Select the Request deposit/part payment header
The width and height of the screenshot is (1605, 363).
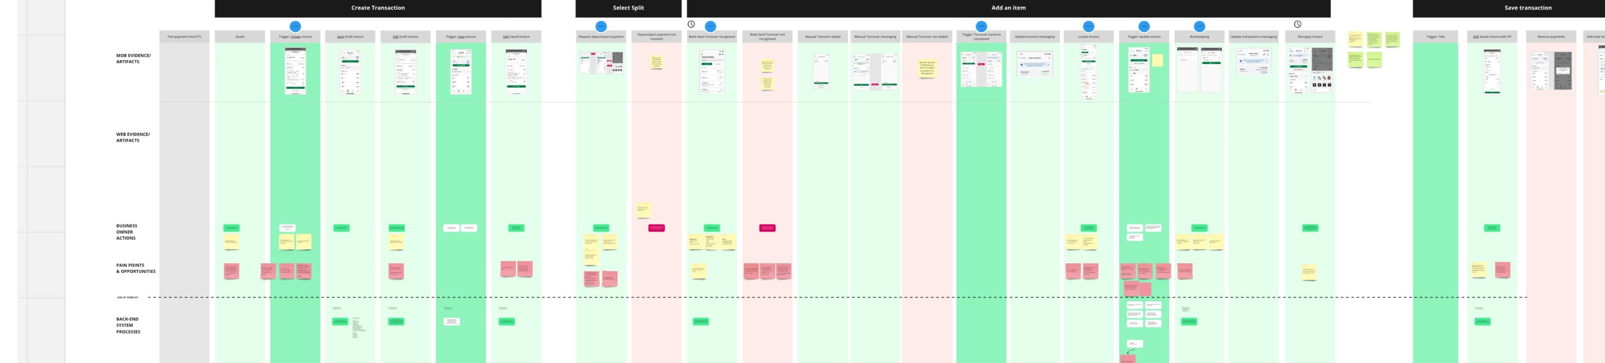pyautogui.click(x=600, y=37)
